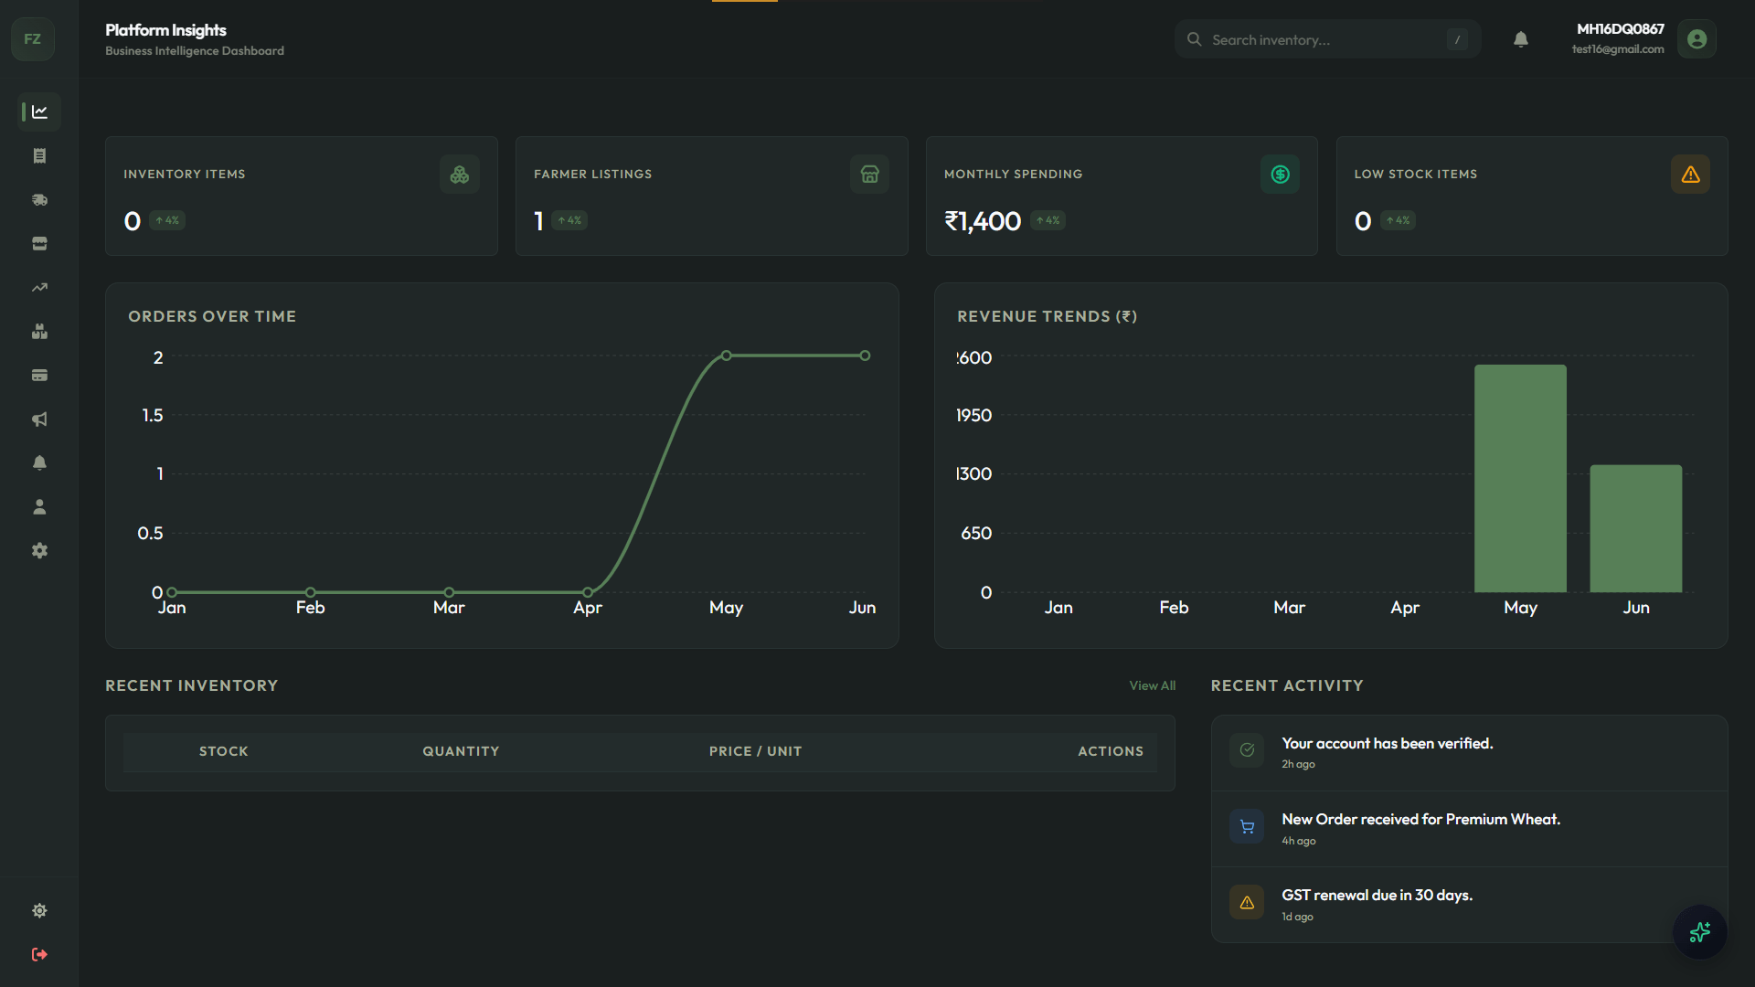
Task: Open the stacked boxes inventory icon in sidebar
Action: (39, 332)
